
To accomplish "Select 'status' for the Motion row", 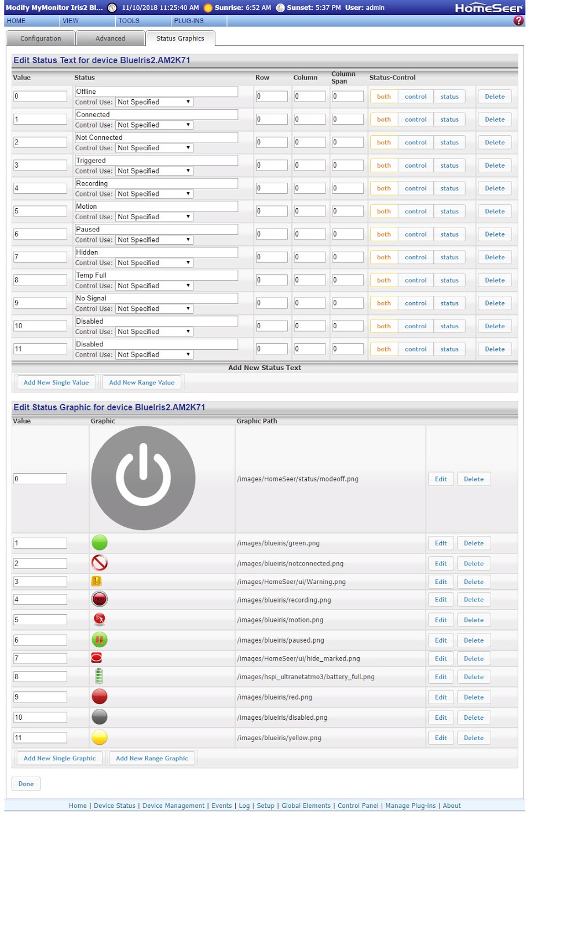I will click(449, 211).
